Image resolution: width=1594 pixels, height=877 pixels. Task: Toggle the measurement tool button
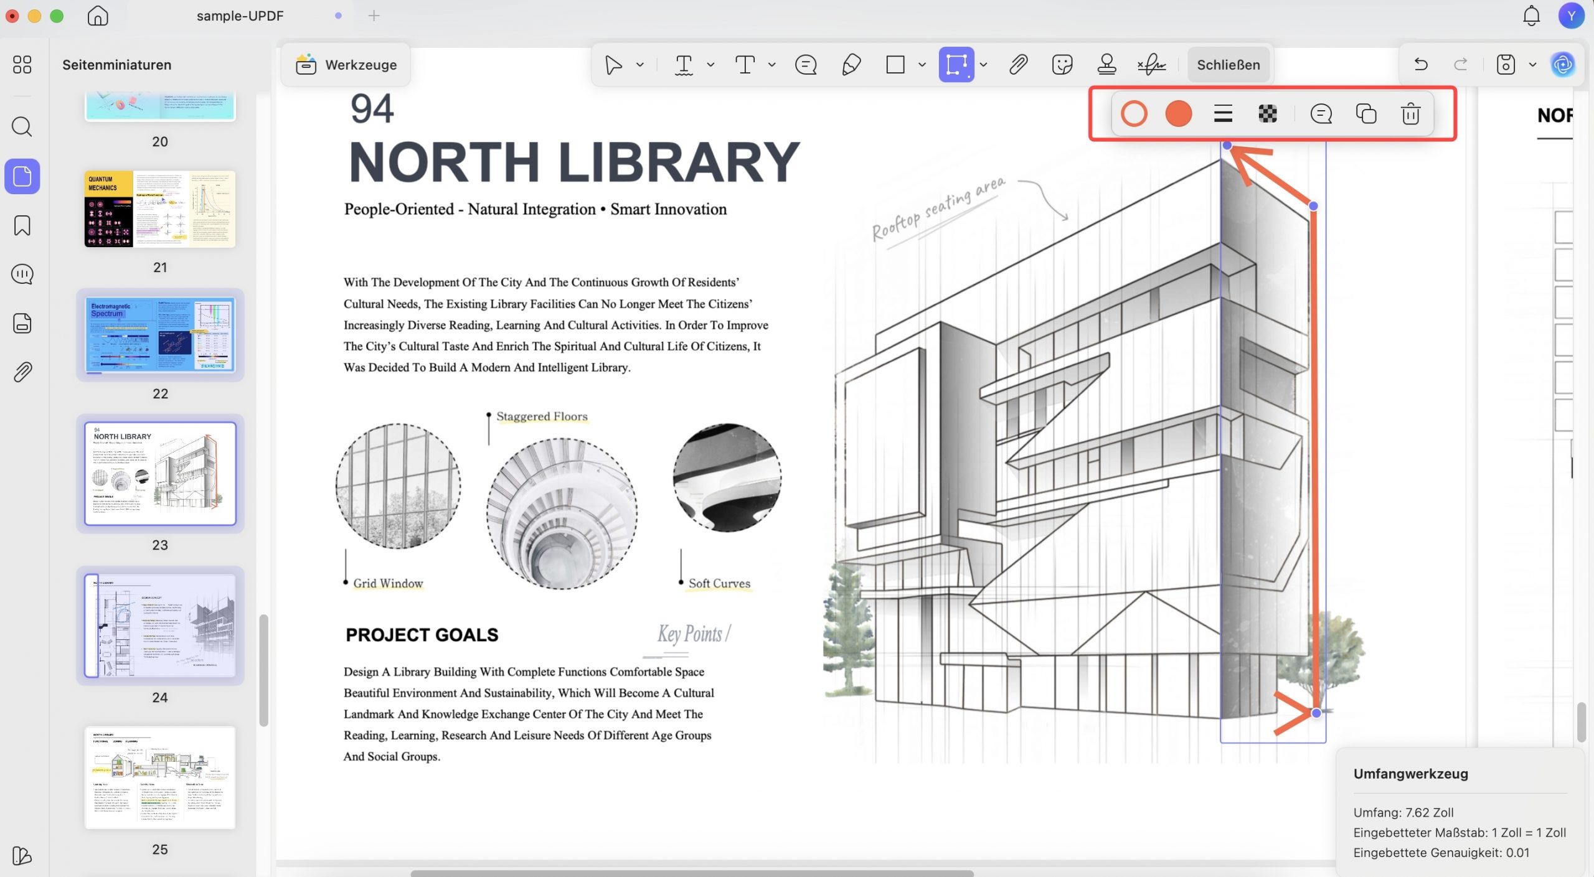point(956,65)
